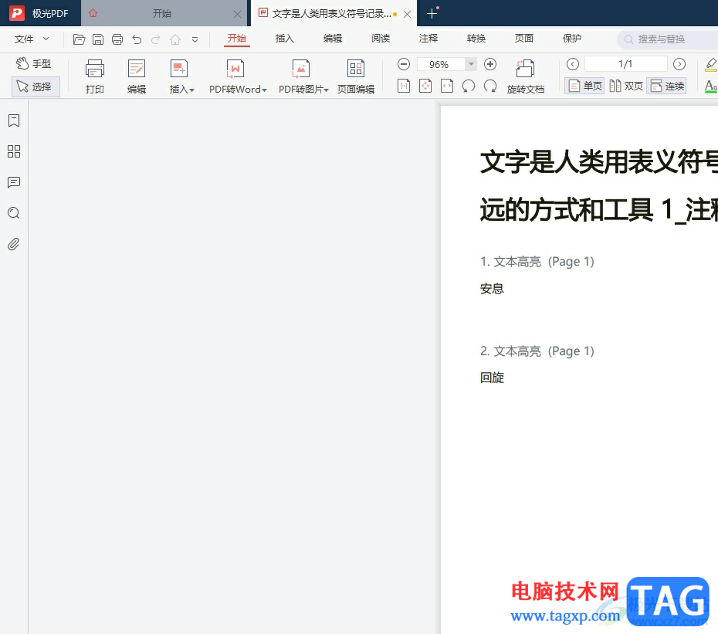Click the fit page icon
The image size is (718, 634).
425,86
